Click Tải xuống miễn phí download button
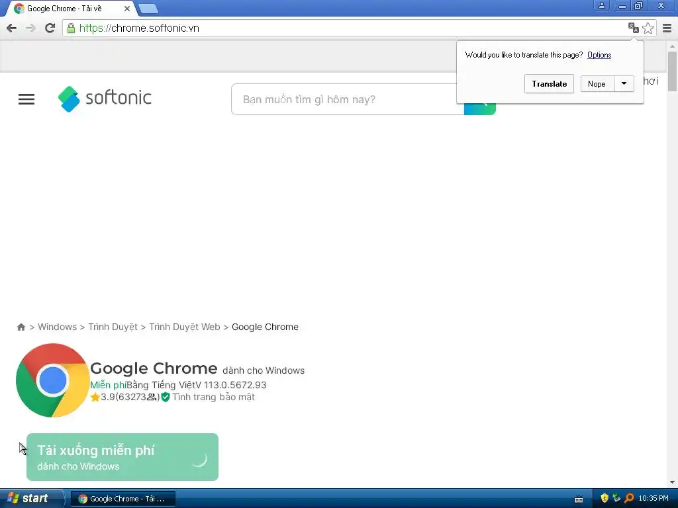The height and width of the screenshot is (508, 678). click(122, 457)
